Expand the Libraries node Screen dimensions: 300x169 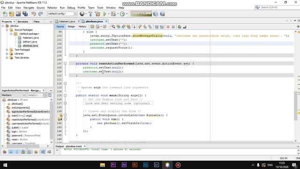7,54
